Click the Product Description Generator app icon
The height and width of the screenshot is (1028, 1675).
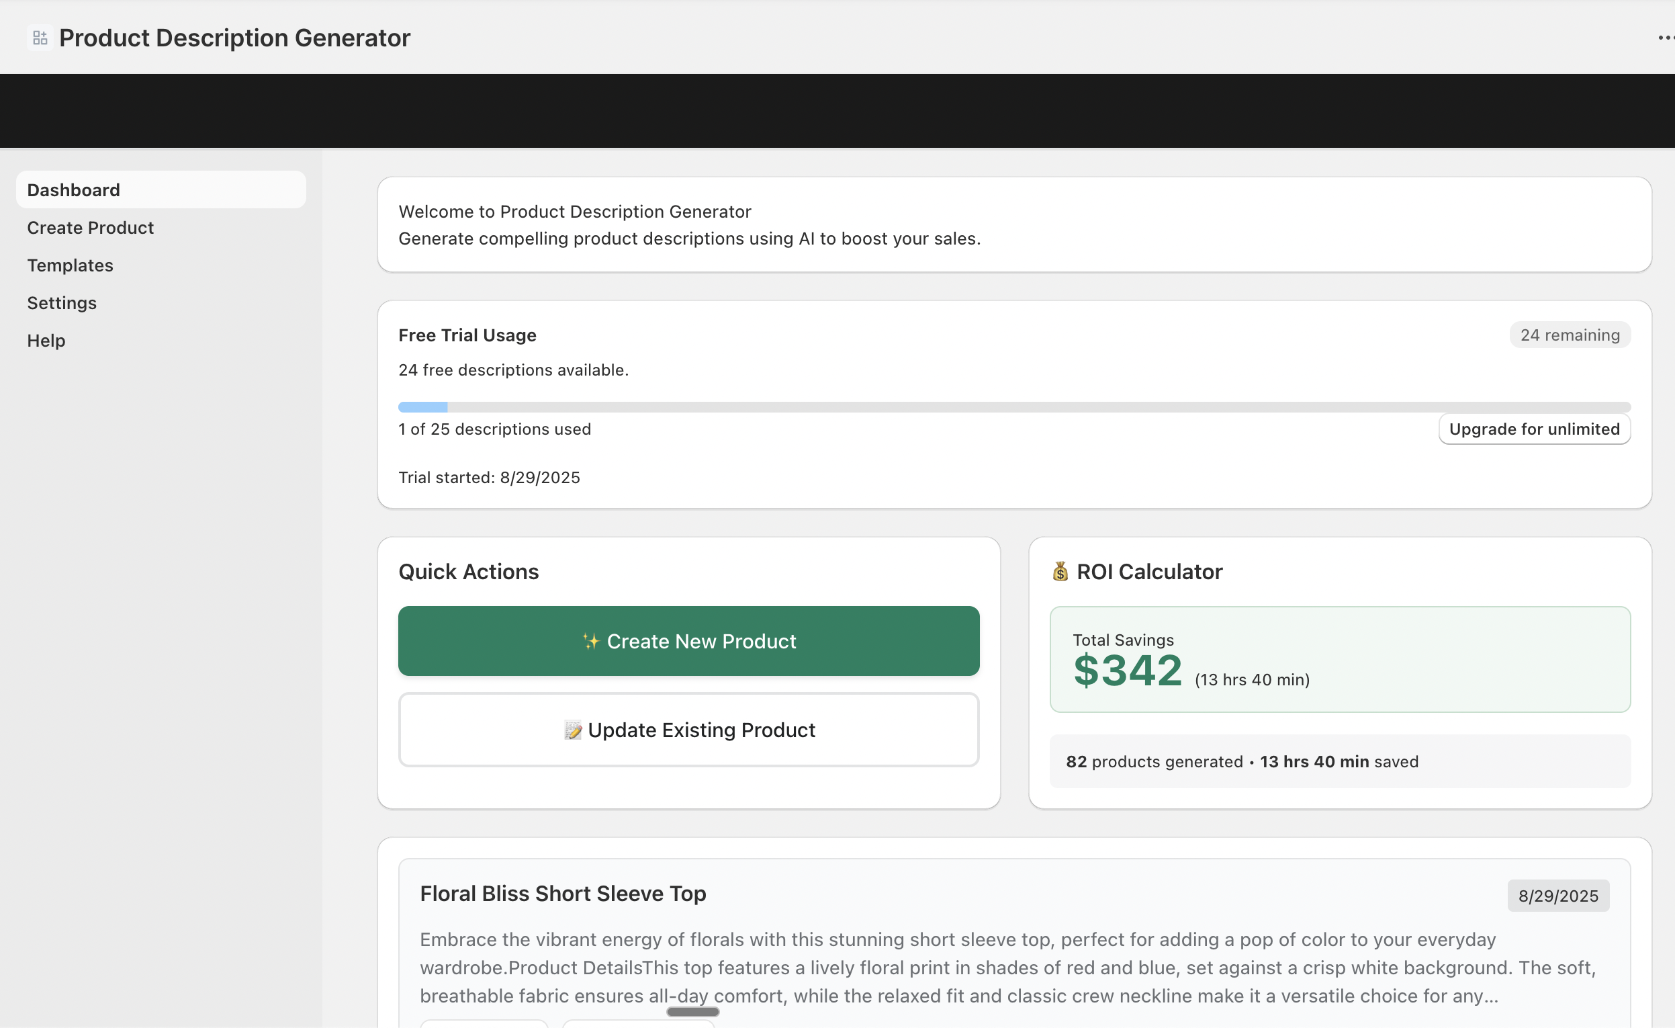pos(39,38)
